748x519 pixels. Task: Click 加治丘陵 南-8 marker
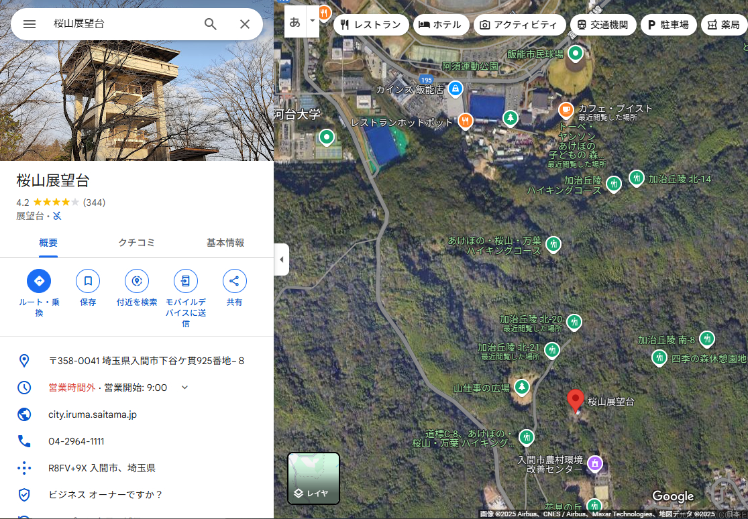707,339
